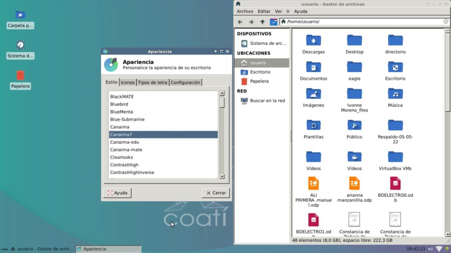Viewport: 451px width, 253px height.
Task: Open the Editar menu
Action: point(264,12)
